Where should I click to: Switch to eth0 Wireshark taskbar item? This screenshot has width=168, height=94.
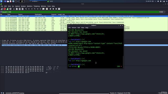50,1
